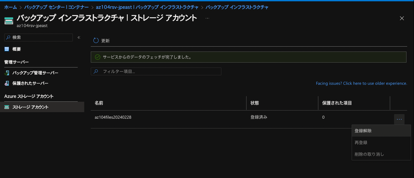414x178 pixels.
Task: Click az104rsv-jpeast subtitle under title
Action: click(x=32, y=25)
